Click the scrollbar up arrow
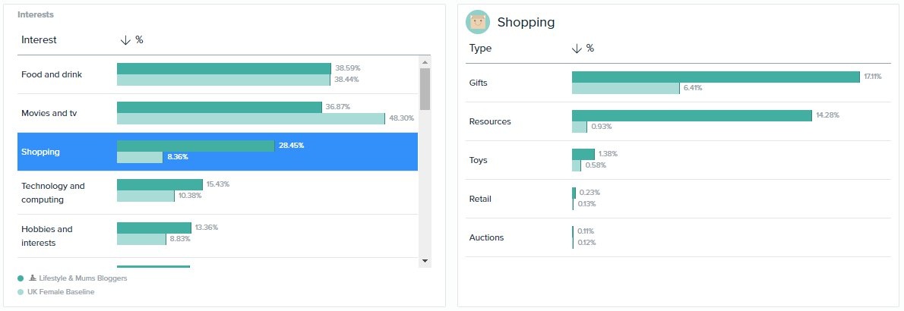 tap(425, 62)
